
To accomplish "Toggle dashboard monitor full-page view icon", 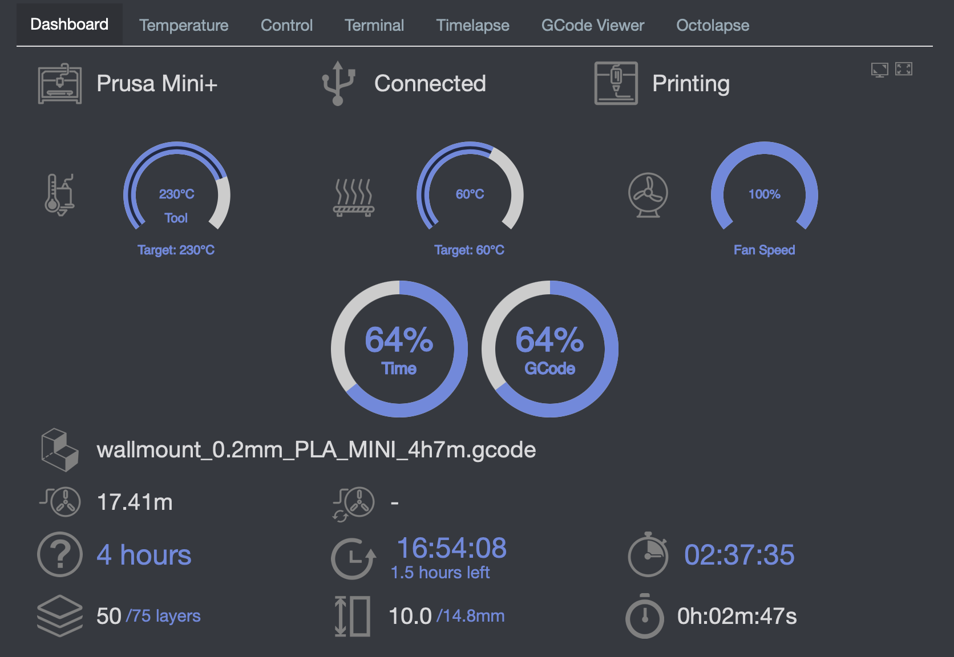I will click(x=879, y=70).
